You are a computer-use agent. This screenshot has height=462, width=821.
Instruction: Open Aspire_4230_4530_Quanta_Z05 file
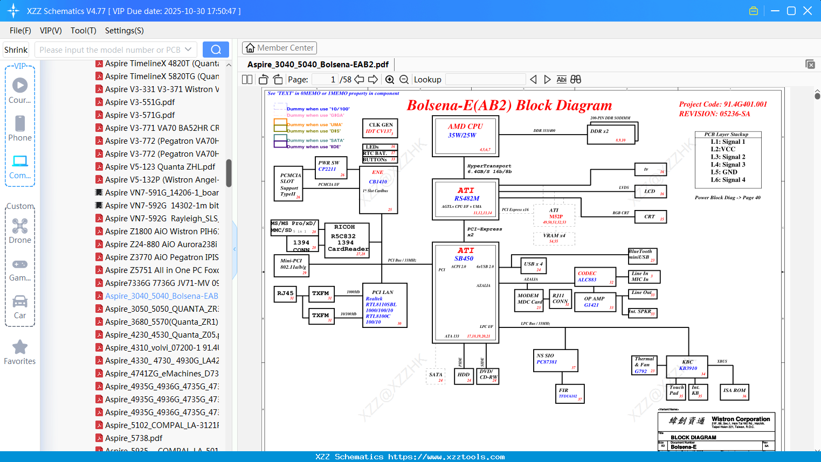157,335
